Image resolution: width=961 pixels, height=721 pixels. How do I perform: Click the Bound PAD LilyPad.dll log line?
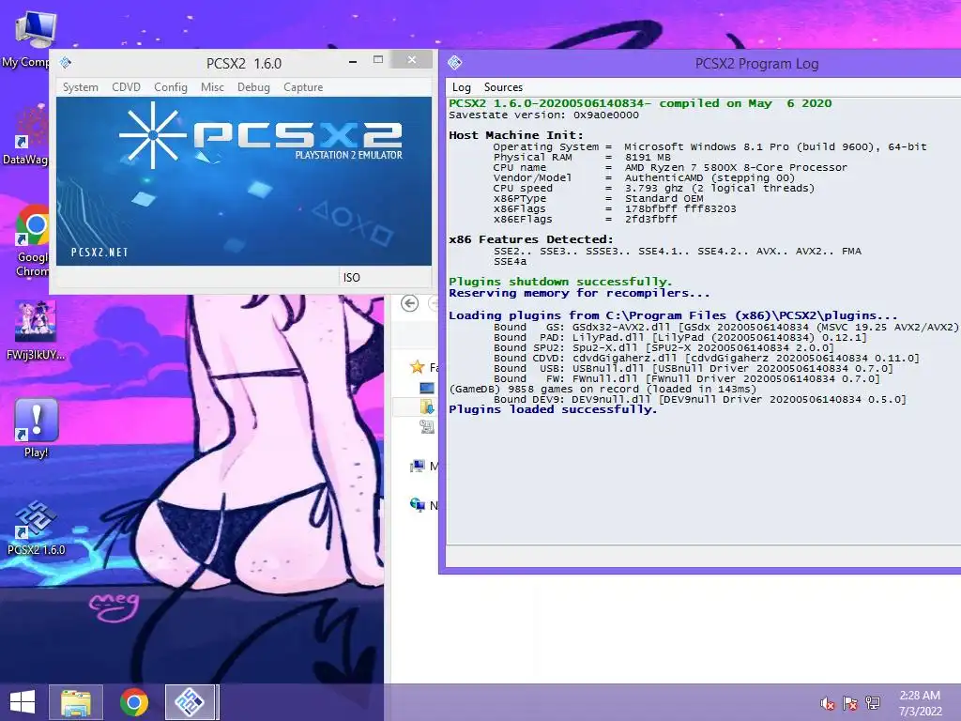680,337
